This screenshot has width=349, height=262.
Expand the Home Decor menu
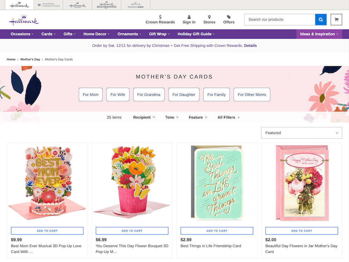click(x=96, y=34)
